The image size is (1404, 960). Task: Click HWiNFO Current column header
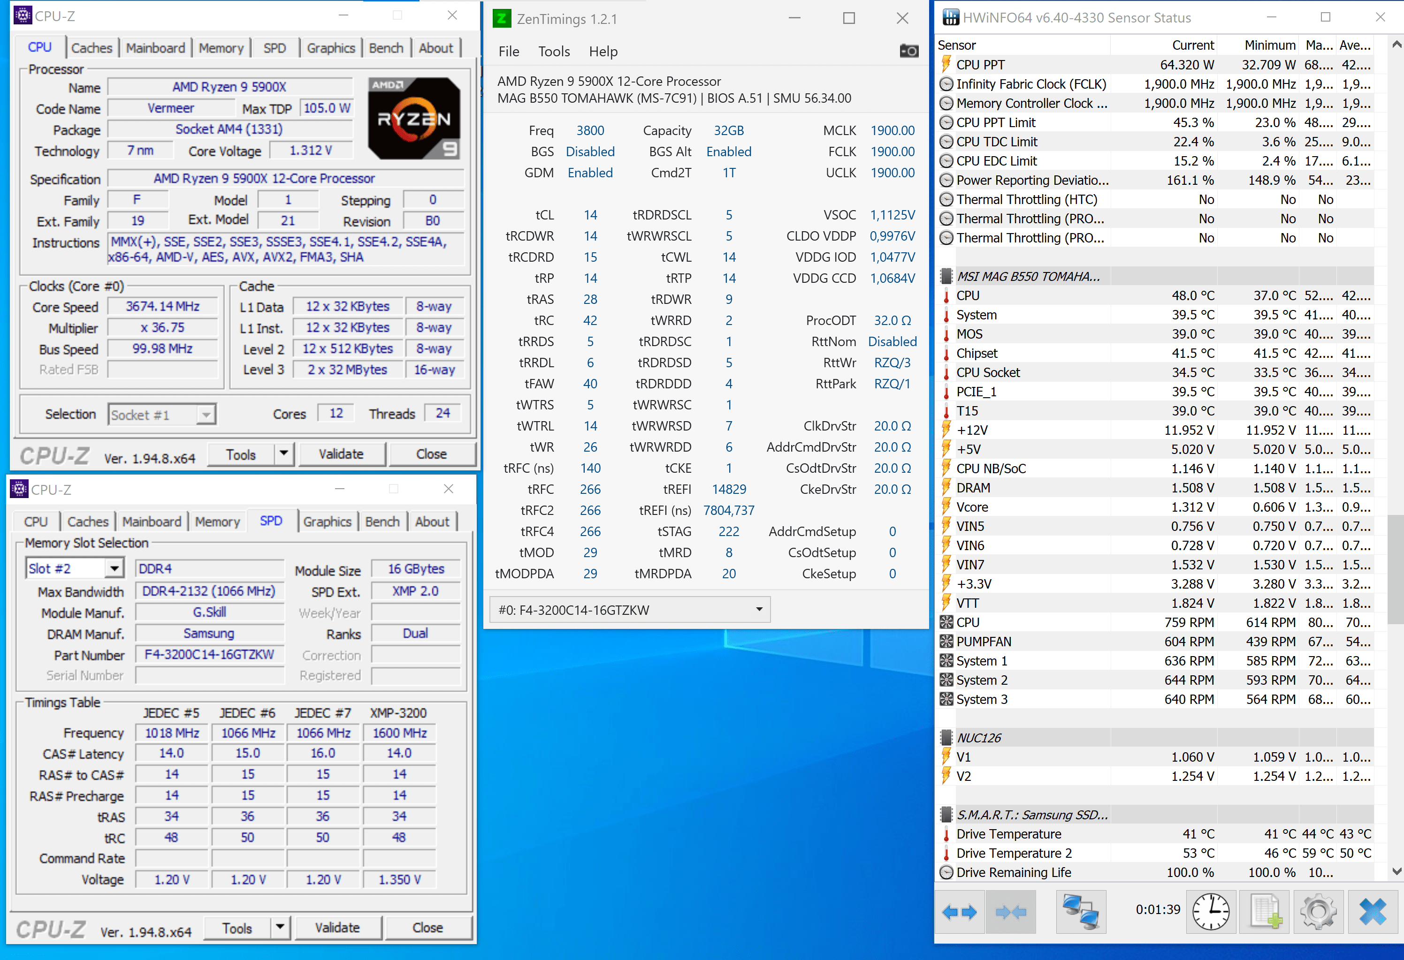click(1164, 45)
